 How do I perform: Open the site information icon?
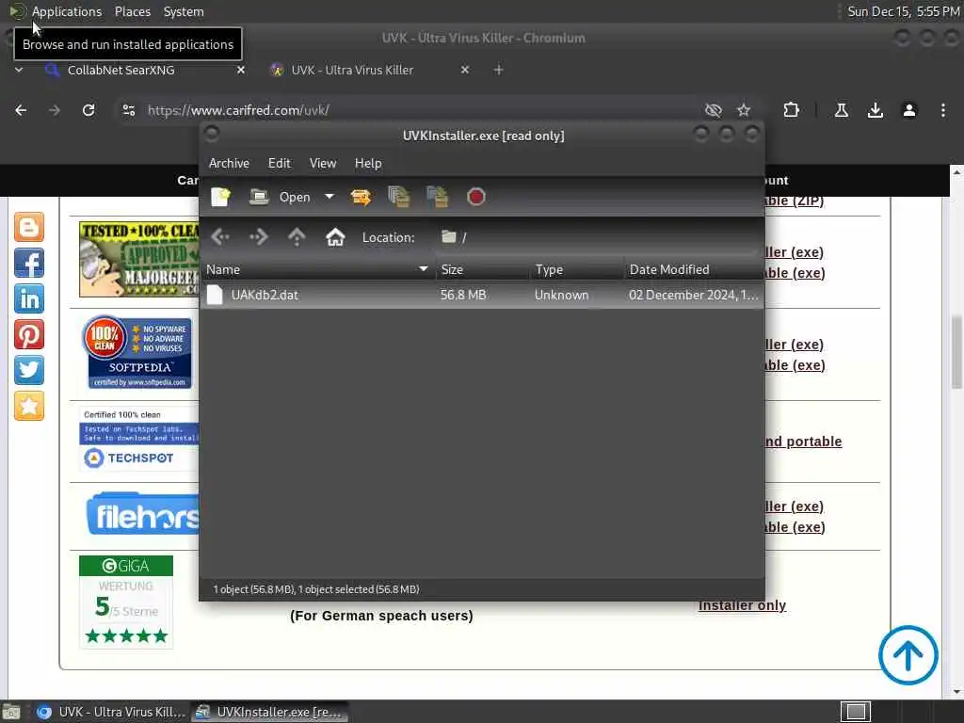128,110
